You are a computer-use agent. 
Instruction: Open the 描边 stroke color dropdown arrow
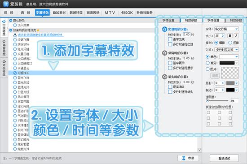[237, 90]
